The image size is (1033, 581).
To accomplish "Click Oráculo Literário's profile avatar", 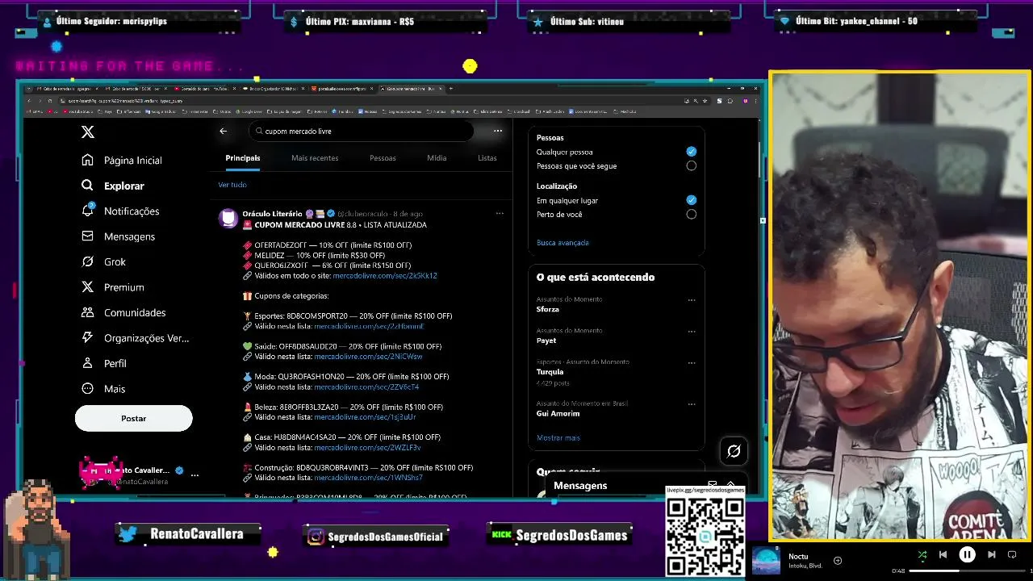I will [x=228, y=218].
